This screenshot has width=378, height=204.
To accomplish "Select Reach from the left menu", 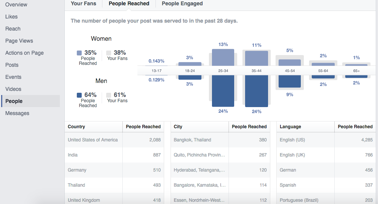I will point(13,29).
